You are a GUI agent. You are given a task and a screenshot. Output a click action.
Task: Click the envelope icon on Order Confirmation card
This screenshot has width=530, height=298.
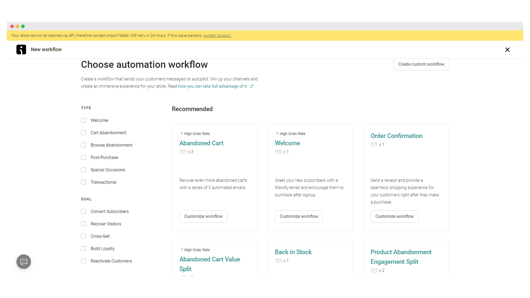pyautogui.click(x=374, y=145)
